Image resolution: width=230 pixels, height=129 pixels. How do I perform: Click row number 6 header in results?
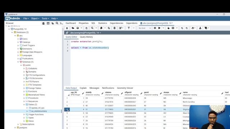pyautogui.click(x=67, y=117)
